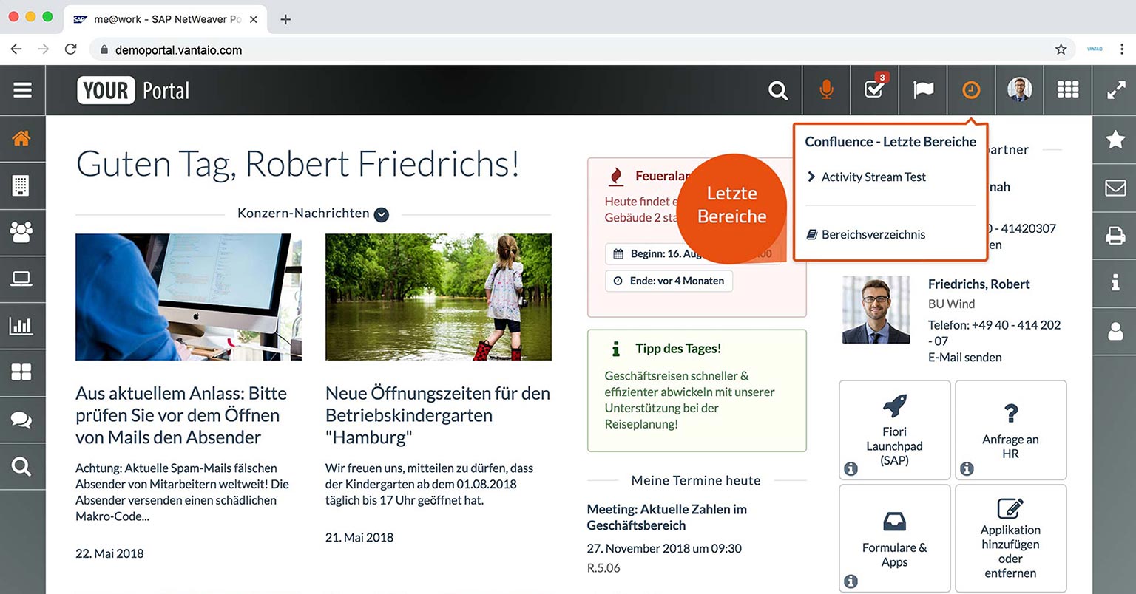Viewport: 1136px width, 594px height.
Task: Open the hamburger menu in portal header
Action: [x=22, y=90]
